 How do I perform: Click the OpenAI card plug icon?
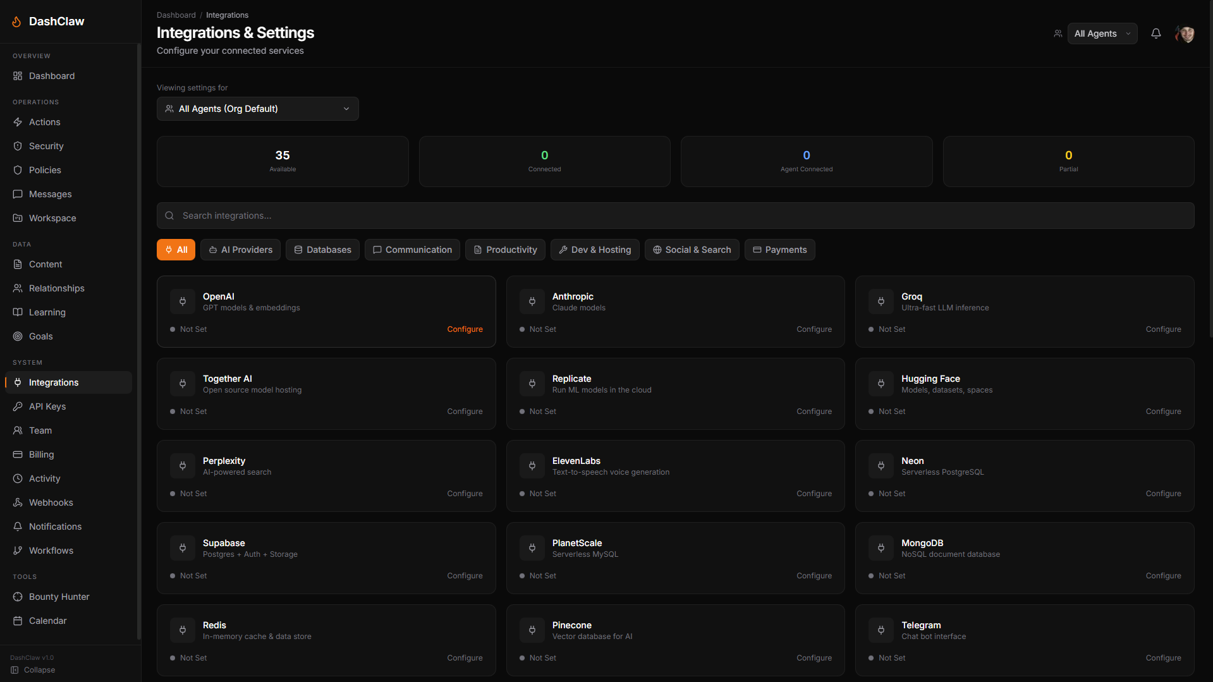coord(183,301)
